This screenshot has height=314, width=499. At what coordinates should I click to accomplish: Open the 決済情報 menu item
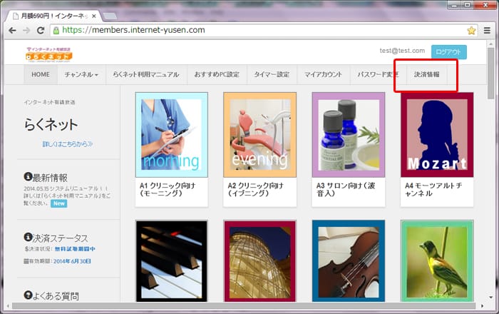coord(426,74)
